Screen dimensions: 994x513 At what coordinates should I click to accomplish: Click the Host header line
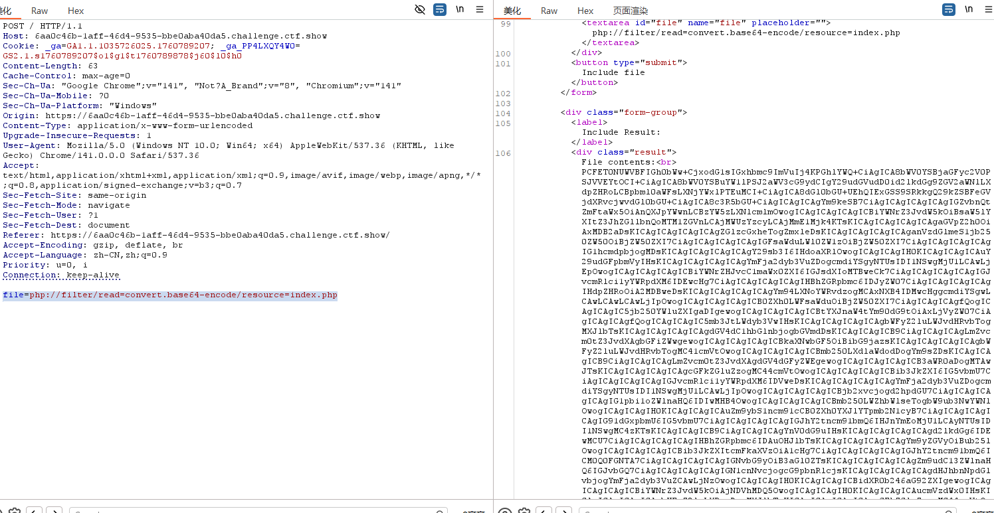click(165, 36)
